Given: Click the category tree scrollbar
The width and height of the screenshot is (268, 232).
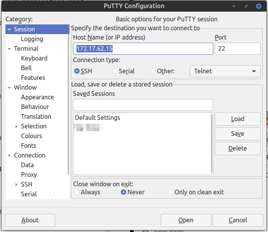Looking at the screenshot, I should click(68, 100).
